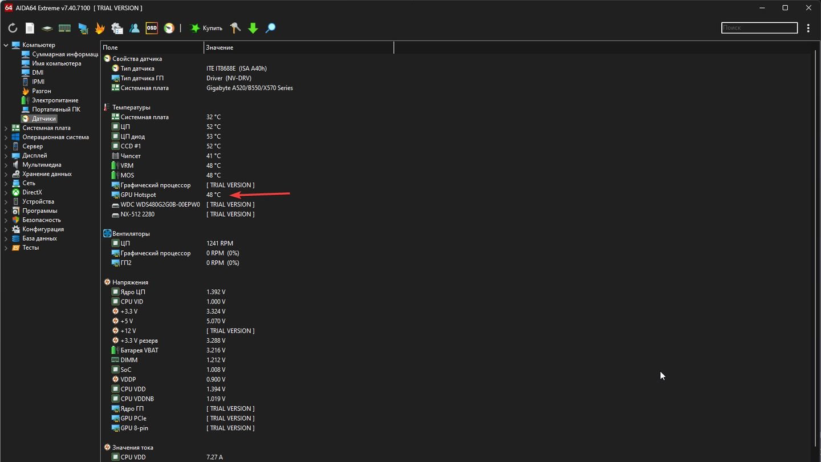Viewport: 821px width, 462px height.
Task: Click the hammer and key toolbar icon
Action: [235, 28]
